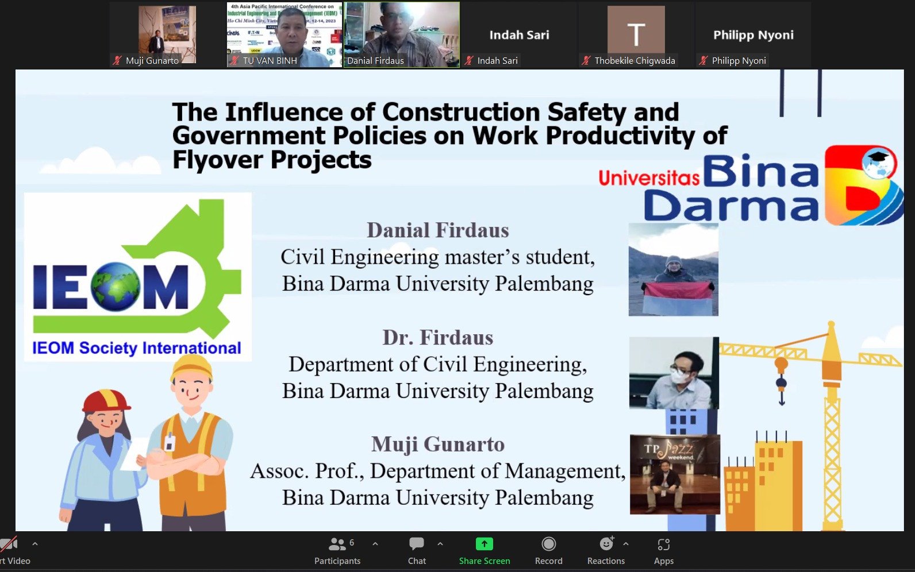The image size is (915, 572).
Task: Select Muji Gunarto's video thumbnail
Action: (167, 35)
